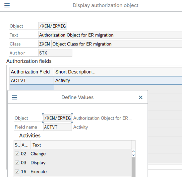The width and height of the screenshot is (182, 177).
Task: Click the Activities list scrollbar thumb
Action: coord(134,167)
